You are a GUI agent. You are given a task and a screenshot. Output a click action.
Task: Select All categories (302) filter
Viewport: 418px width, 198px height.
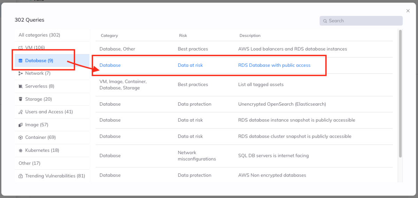point(39,35)
